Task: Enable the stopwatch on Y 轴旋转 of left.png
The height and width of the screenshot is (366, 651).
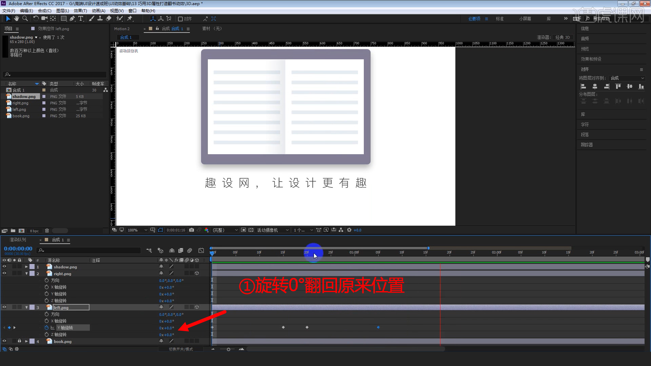Action: (x=46, y=328)
